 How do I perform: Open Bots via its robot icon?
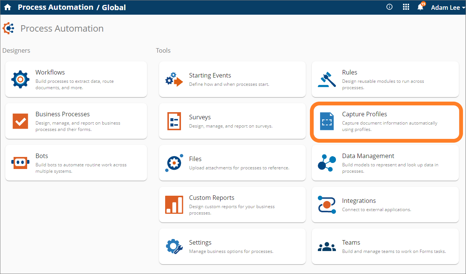pyautogui.click(x=20, y=163)
